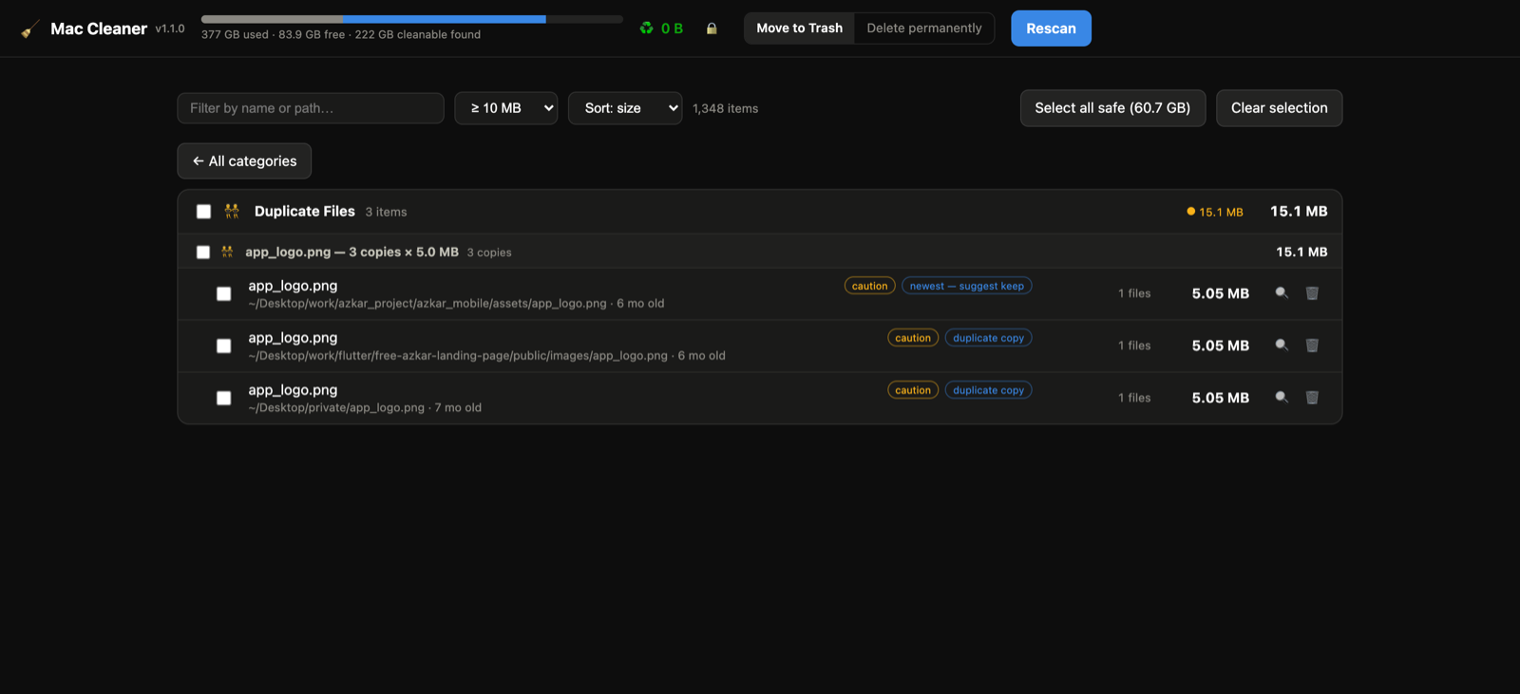Open the ≥ 10 MB size filter dropdown
Image resolution: width=1520 pixels, height=694 pixels.
click(506, 108)
